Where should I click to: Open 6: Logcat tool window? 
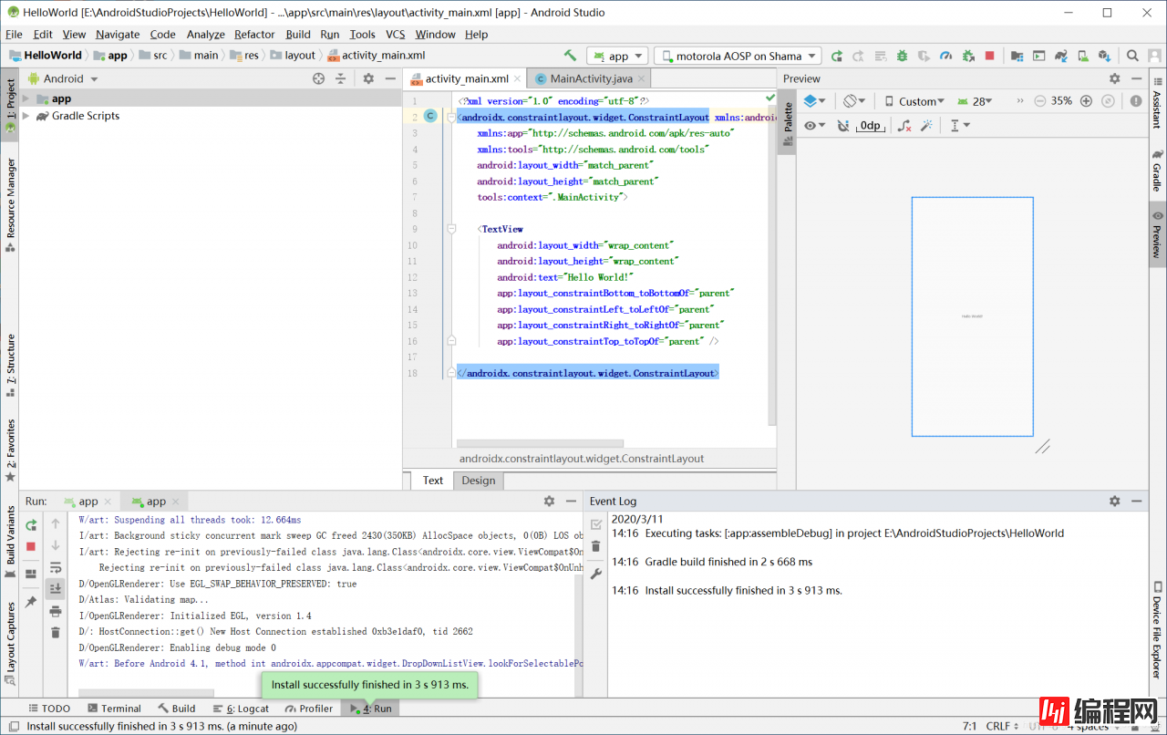(x=241, y=709)
